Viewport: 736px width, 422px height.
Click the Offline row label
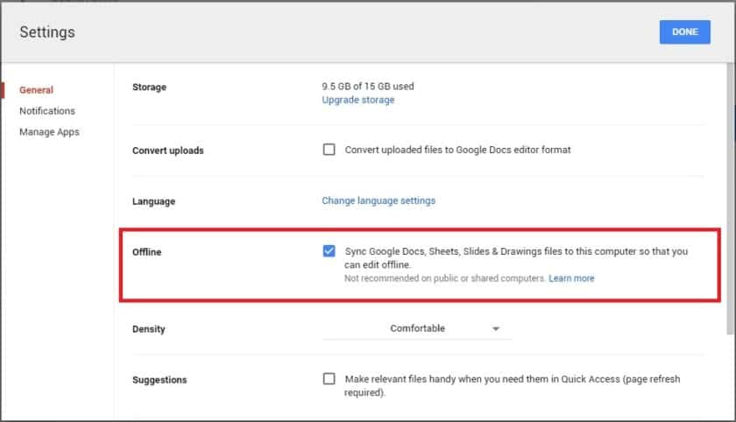pos(147,252)
